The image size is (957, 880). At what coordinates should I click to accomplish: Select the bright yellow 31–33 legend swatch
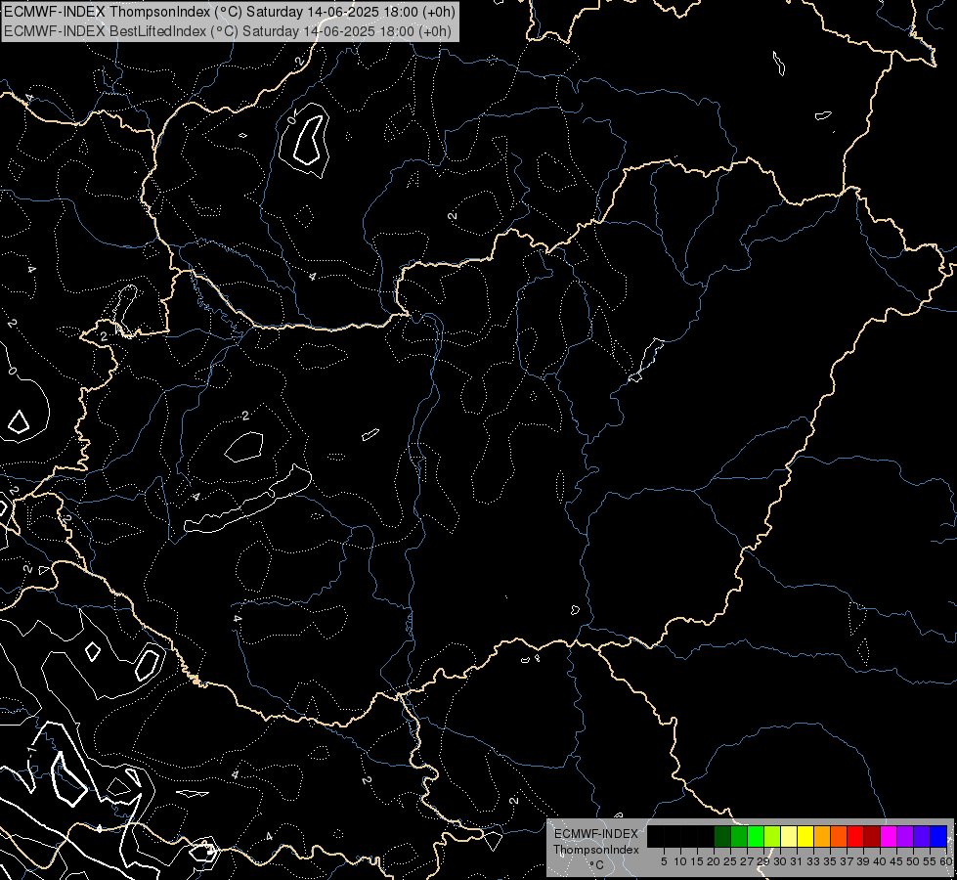coord(805,836)
